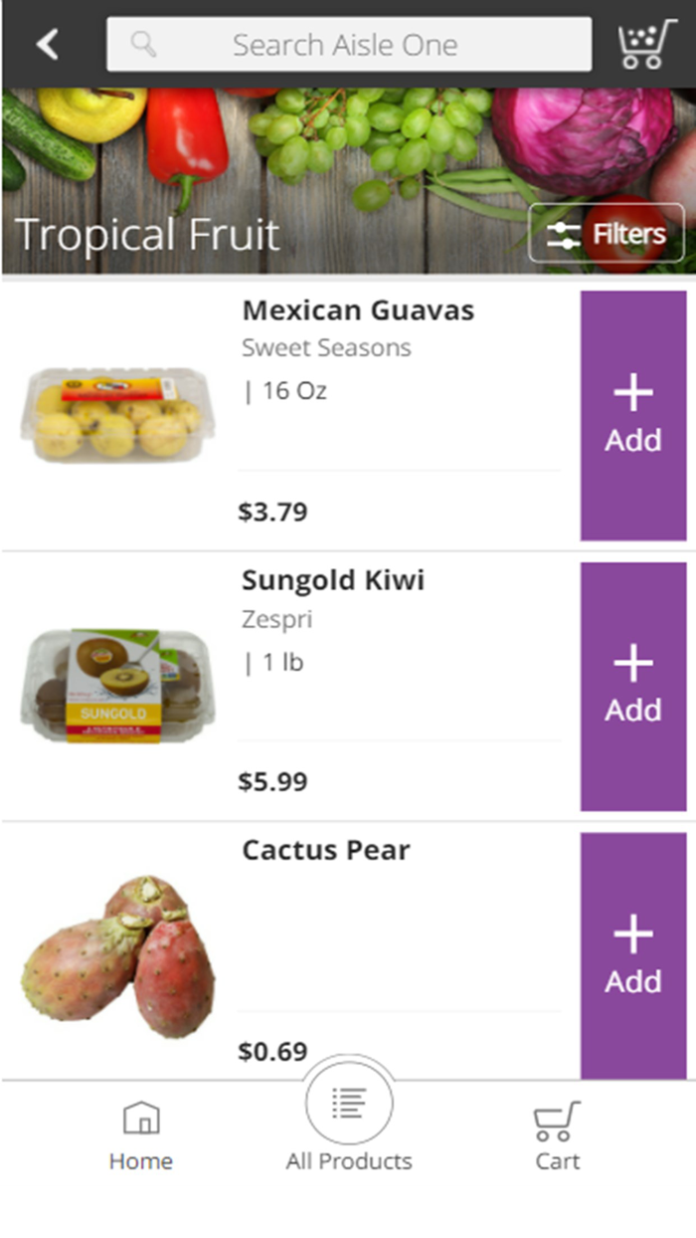This screenshot has height=1238, width=696.
Task: Tap the Tropical Fruit category heading
Action: click(148, 235)
